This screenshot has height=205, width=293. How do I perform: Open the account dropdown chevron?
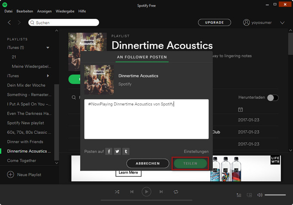pos(282,23)
